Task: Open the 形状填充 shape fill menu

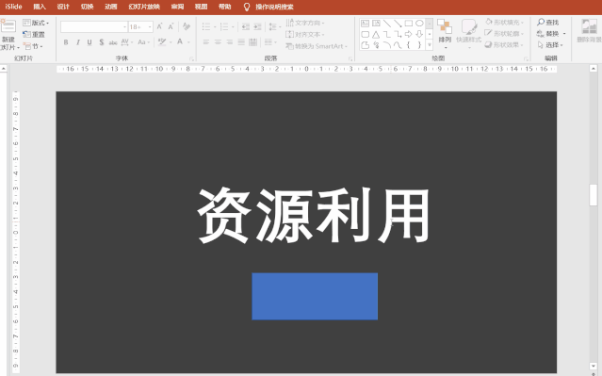Action: pyautogui.click(x=504, y=23)
